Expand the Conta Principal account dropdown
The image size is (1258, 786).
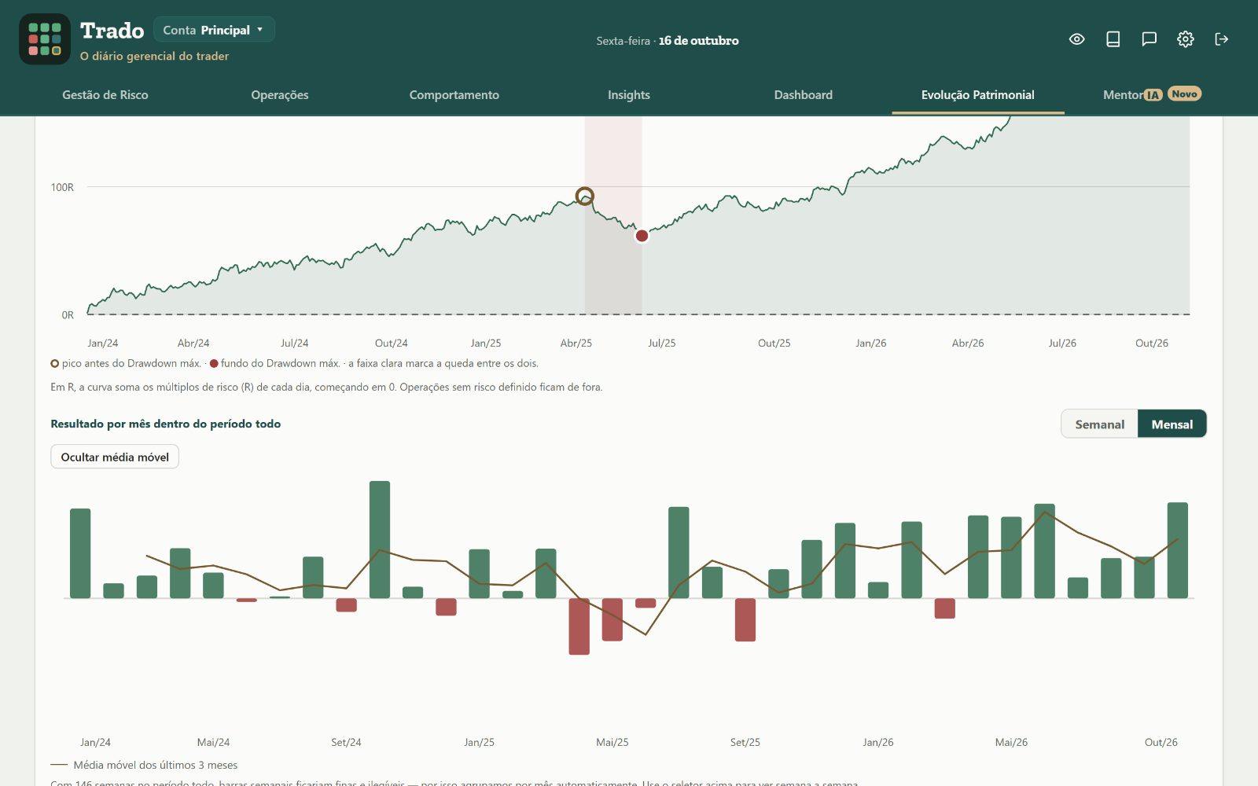[x=214, y=30]
